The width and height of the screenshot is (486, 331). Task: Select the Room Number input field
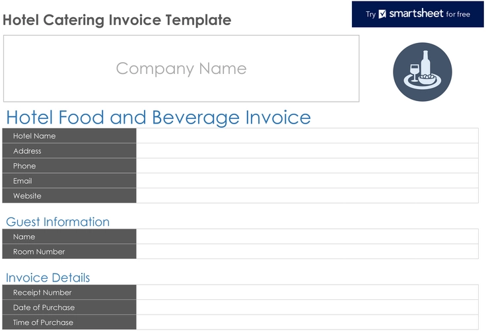pos(307,252)
